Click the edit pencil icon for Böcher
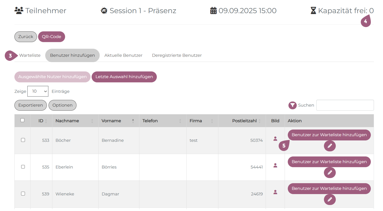Screen dimensions: 383x211 point(329,146)
